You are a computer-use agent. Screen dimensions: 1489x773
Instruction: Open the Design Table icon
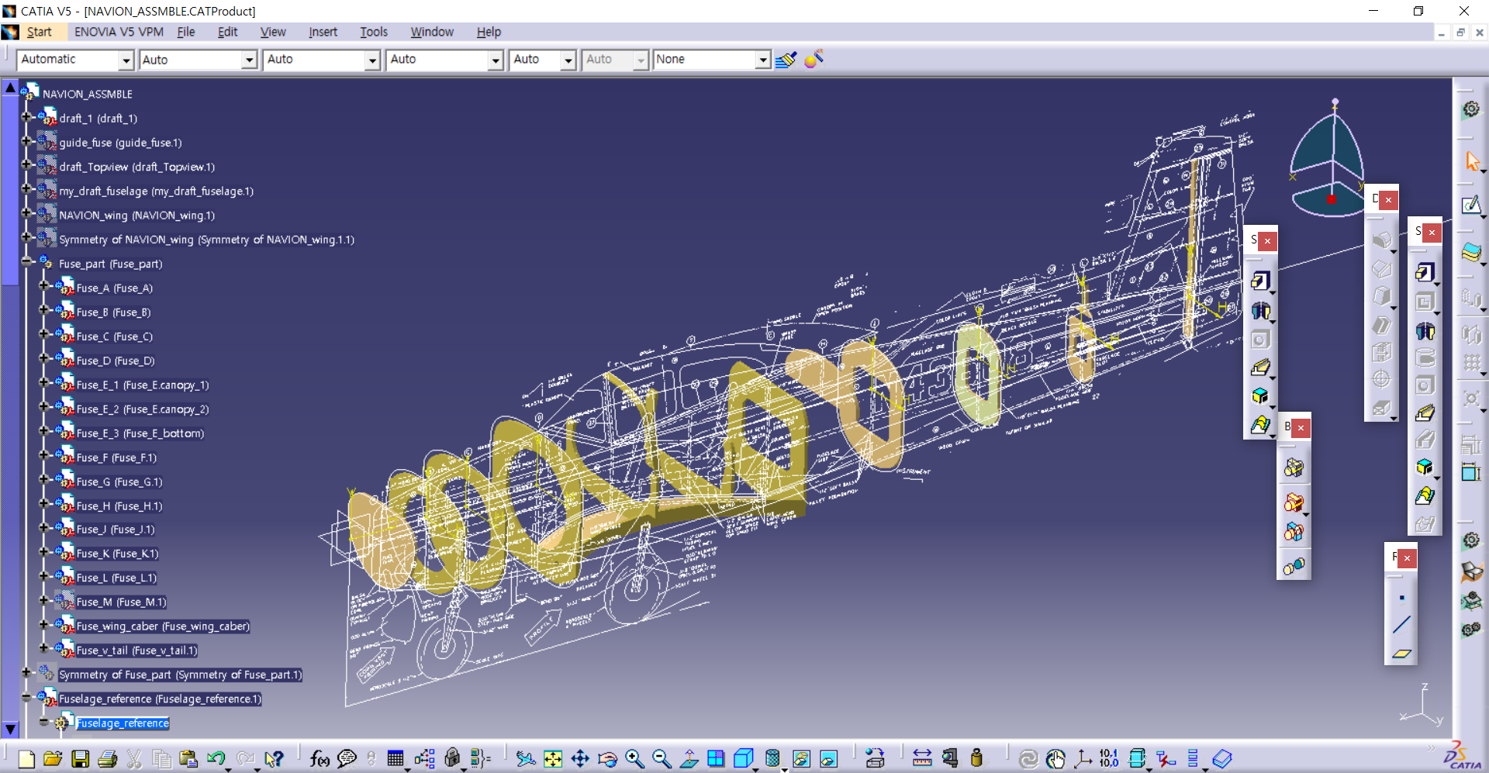tap(396, 759)
